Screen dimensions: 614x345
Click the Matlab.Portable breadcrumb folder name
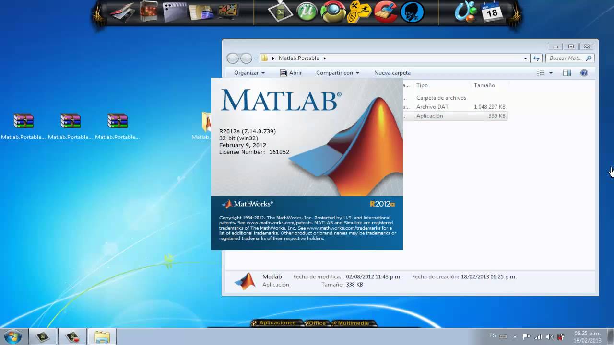pyautogui.click(x=298, y=58)
